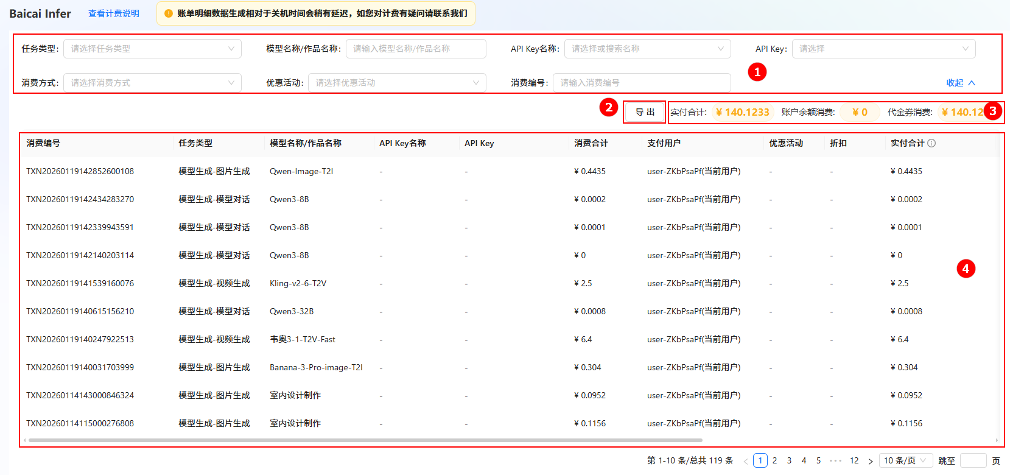The height and width of the screenshot is (475, 1010).
Task: Click consumption ID TXN20260119142852600108
Action: click(x=80, y=171)
